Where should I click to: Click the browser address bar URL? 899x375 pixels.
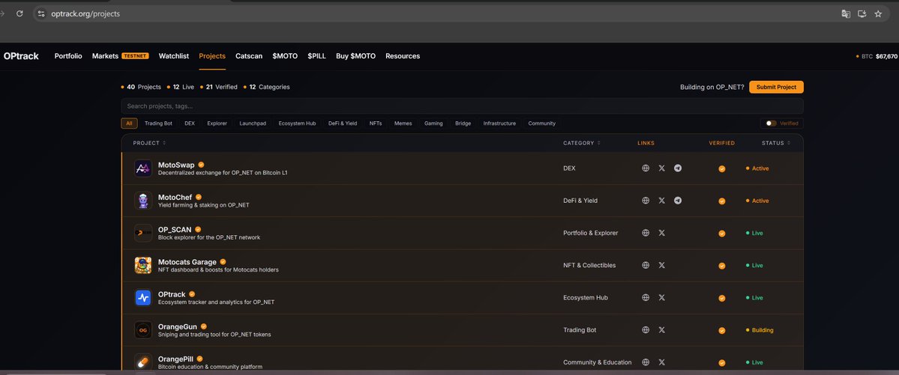coord(85,13)
